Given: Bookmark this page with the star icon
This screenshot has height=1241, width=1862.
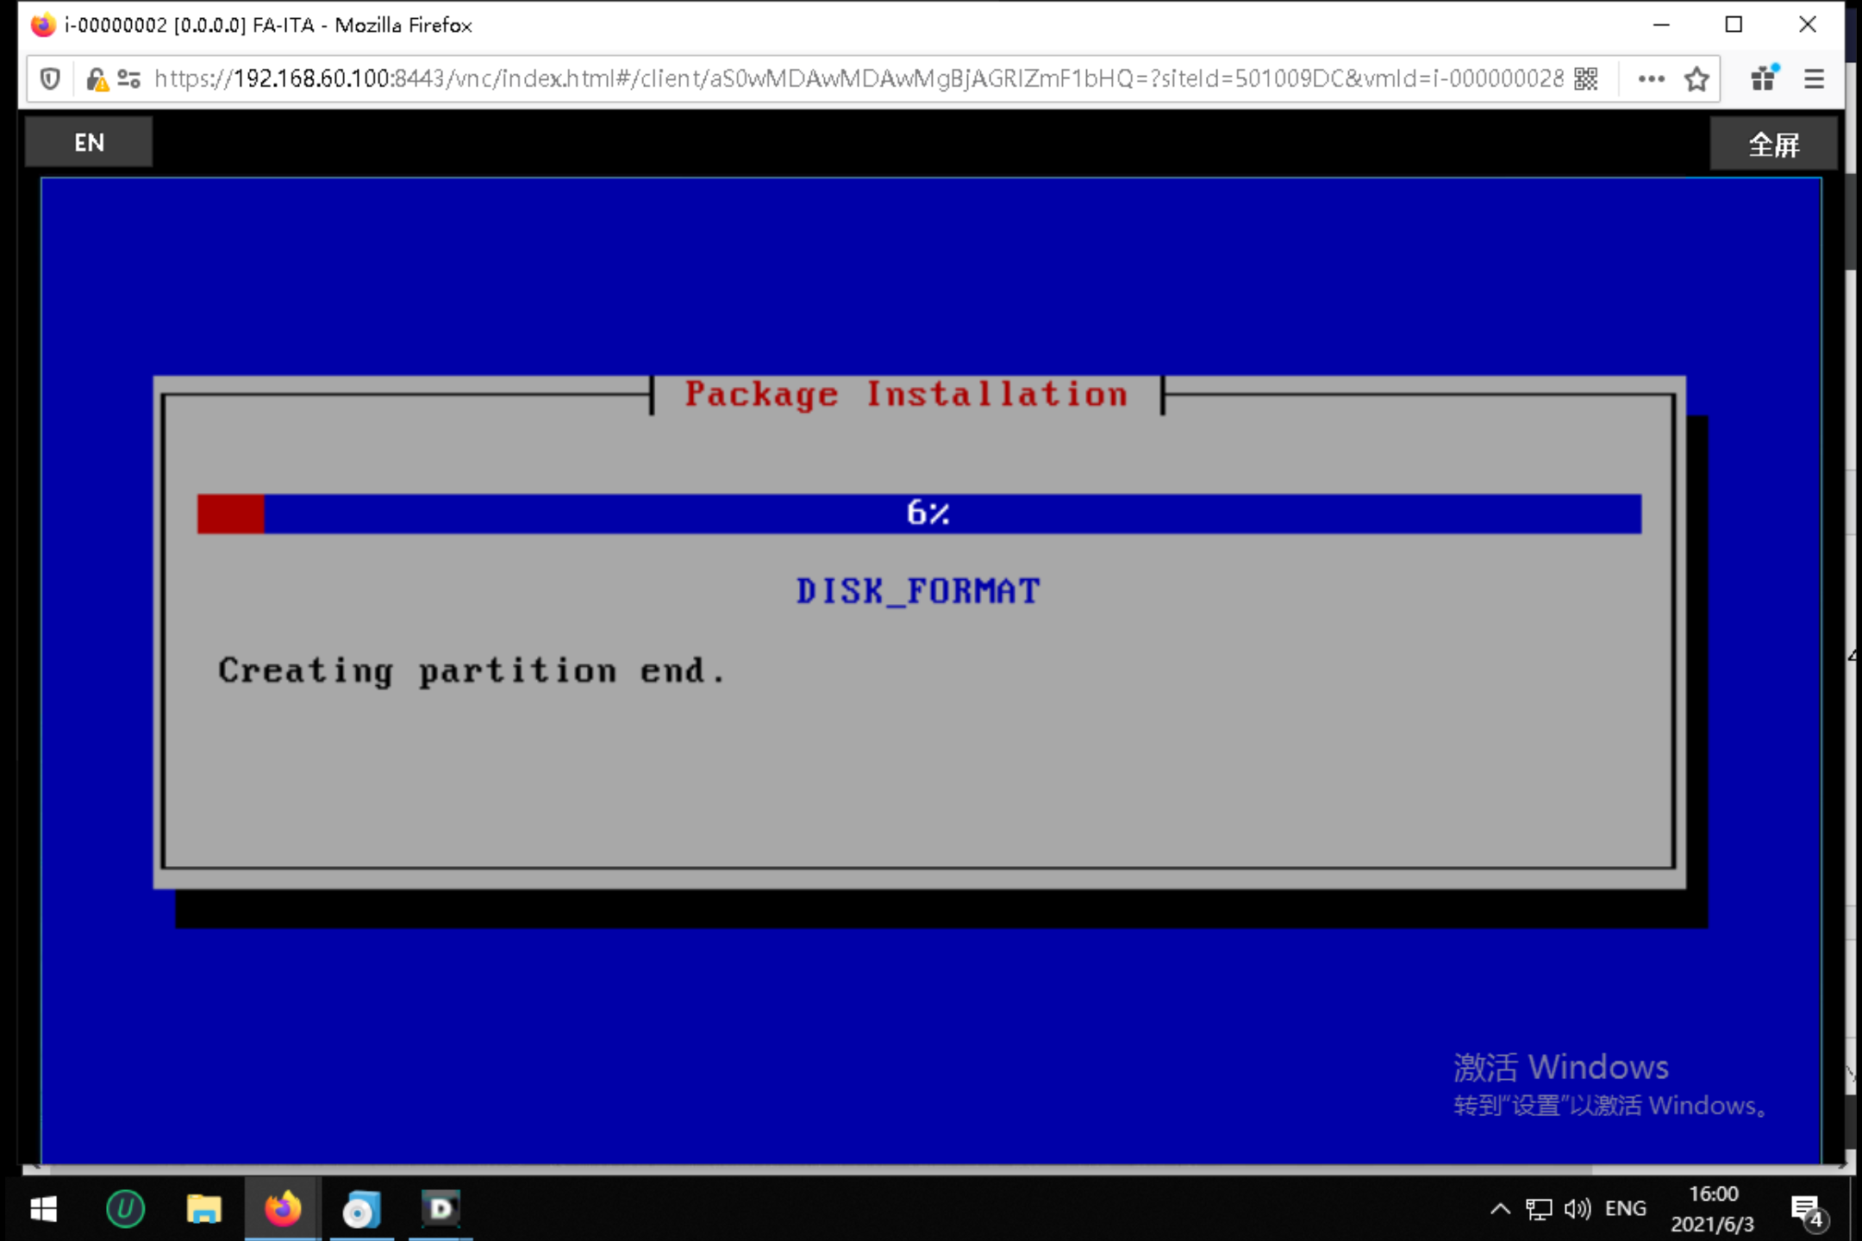Looking at the screenshot, I should pyautogui.click(x=1696, y=79).
